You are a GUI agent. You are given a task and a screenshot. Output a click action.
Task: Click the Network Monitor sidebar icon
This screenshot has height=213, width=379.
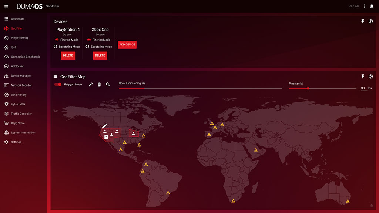click(x=6, y=85)
